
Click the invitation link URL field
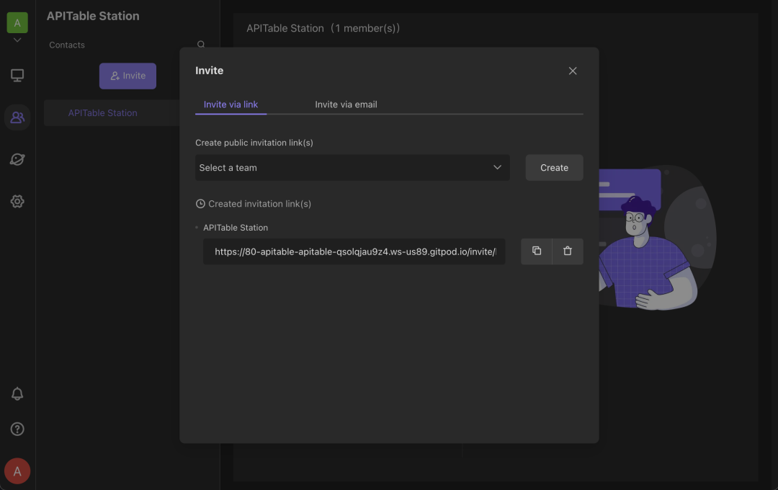pos(354,251)
